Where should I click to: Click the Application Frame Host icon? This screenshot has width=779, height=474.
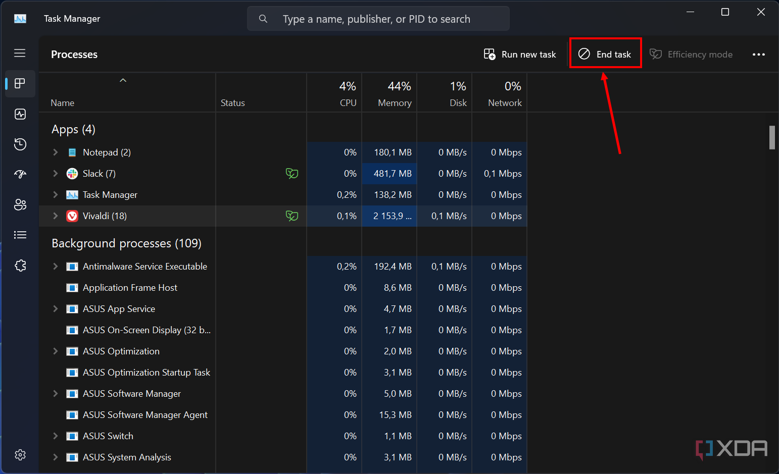[72, 288]
